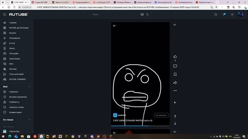The image size is (248, 139).
Task: Open the Главная home icon
Action: point(5,23)
